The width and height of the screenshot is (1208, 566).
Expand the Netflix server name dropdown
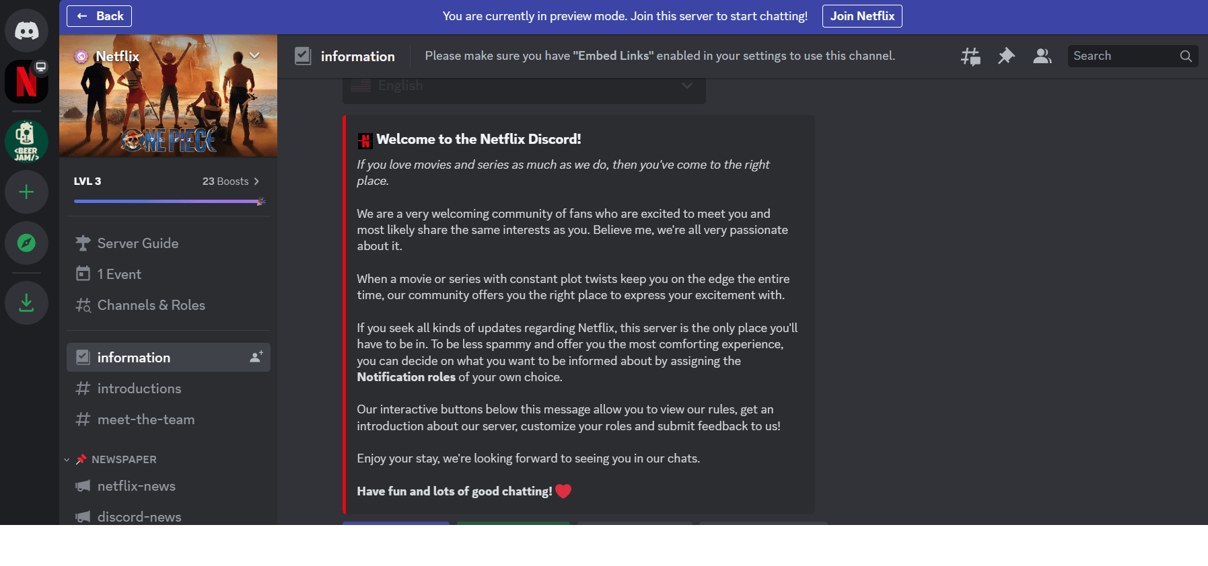[254, 55]
